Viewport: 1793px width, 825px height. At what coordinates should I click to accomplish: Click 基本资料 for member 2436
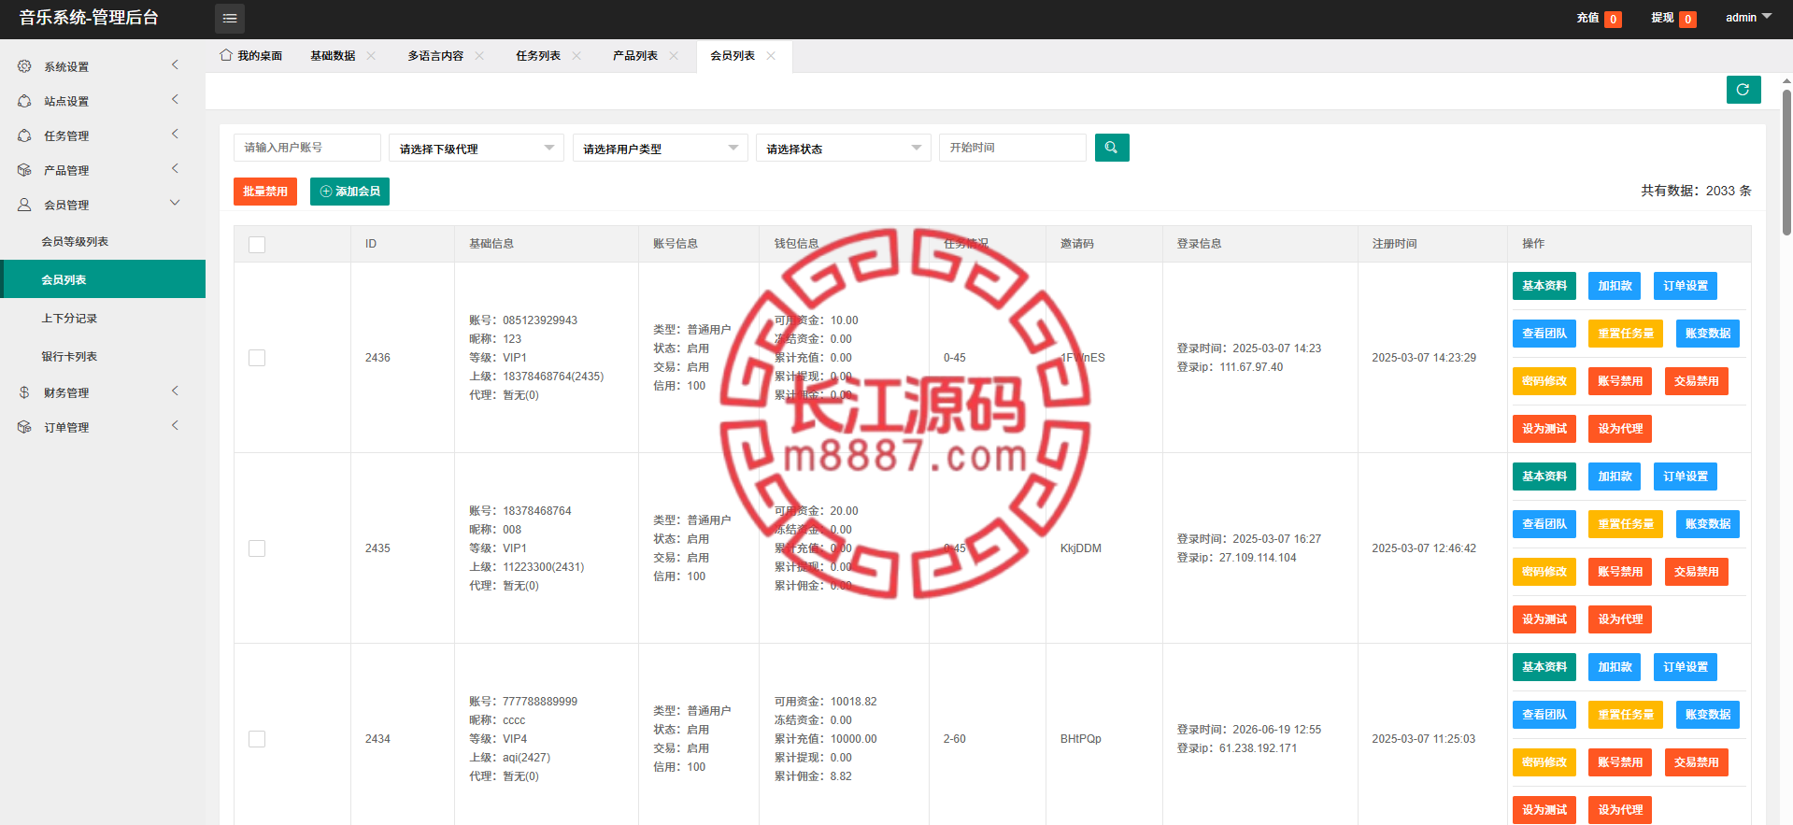pos(1544,286)
